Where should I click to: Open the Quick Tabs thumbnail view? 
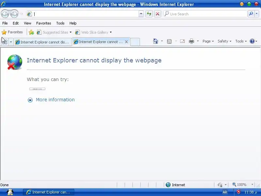(5, 42)
